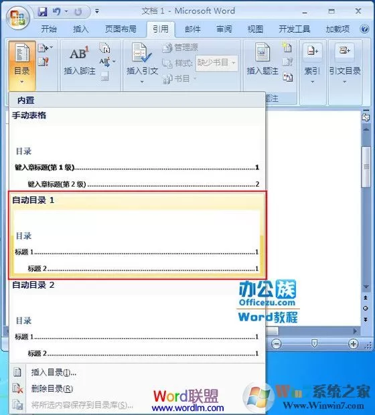
Task: Open the 开始 ribbon tab
Action: click(49, 29)
